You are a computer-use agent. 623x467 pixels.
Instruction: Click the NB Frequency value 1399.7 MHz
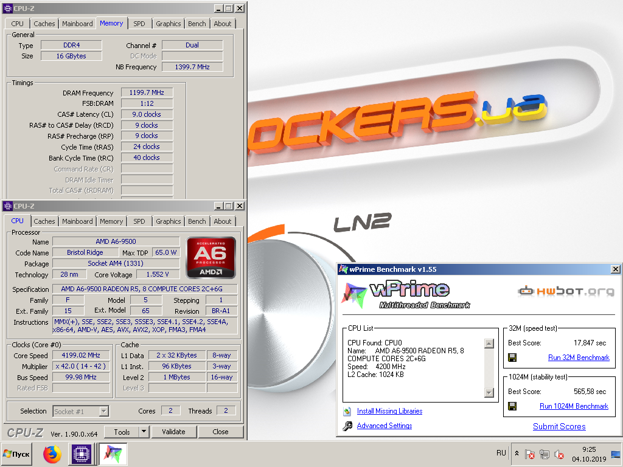[x=192, y=67]
